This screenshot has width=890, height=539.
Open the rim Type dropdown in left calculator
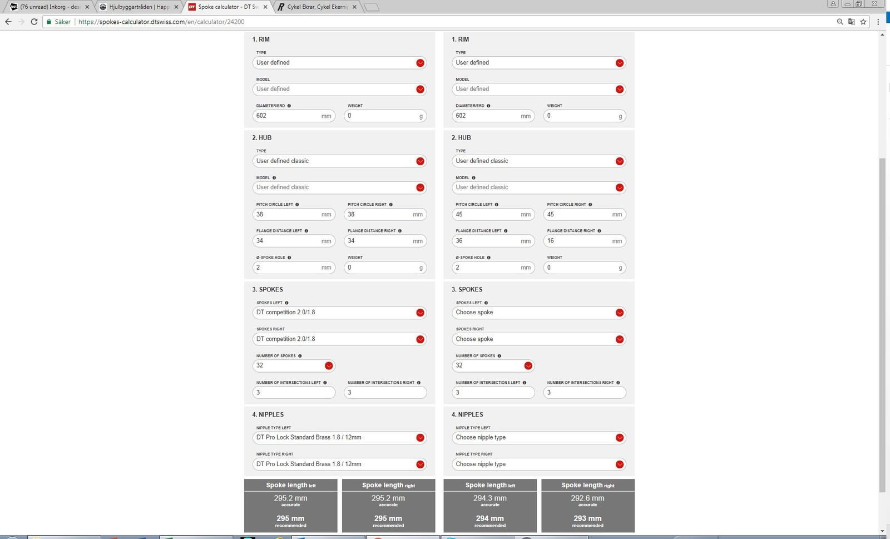coord(339,63)
